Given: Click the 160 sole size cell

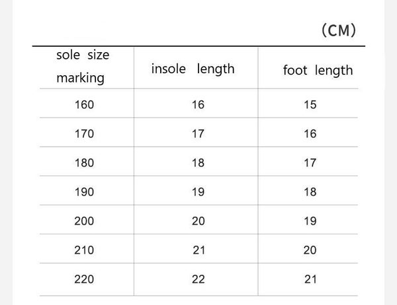Looking at the screenshot, I should point(85,104).
